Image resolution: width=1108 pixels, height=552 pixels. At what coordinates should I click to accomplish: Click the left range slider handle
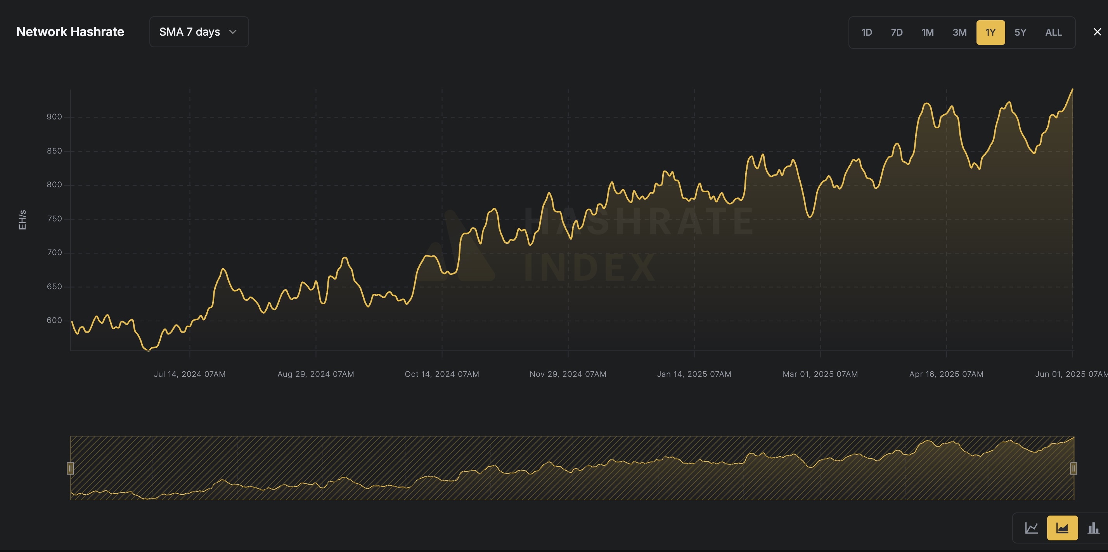[x=70, y=468]
